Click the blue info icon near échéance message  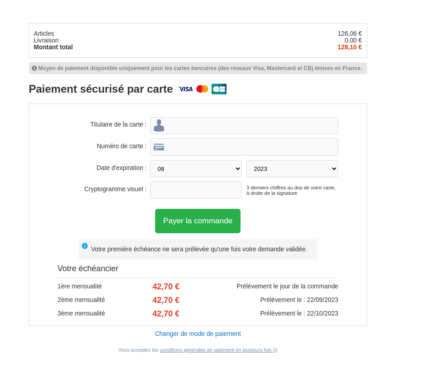point(85,246)
